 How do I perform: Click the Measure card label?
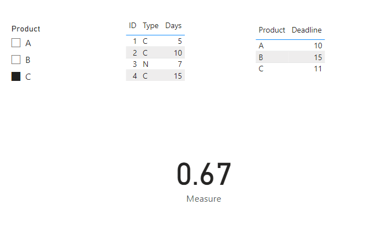[204, 199]
